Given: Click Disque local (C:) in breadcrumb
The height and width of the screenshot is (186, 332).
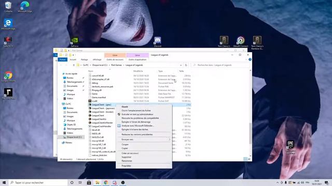Looking at the screenshot, I should pyautogui.click(x=100, y=65).
